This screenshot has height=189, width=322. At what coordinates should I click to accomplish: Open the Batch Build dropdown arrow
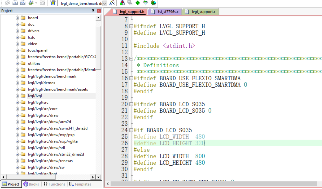tap(36, 3)
